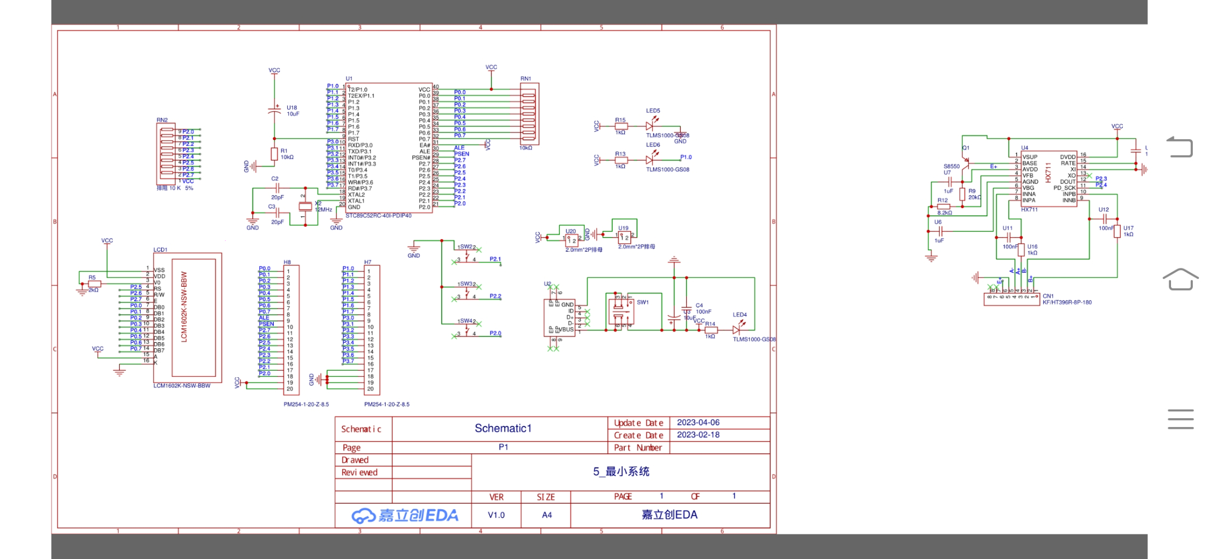Image resolution: width=1213 pixels, height=559 pixels.
Task: Click the LCD1 designator label
Action: [161, 250]
